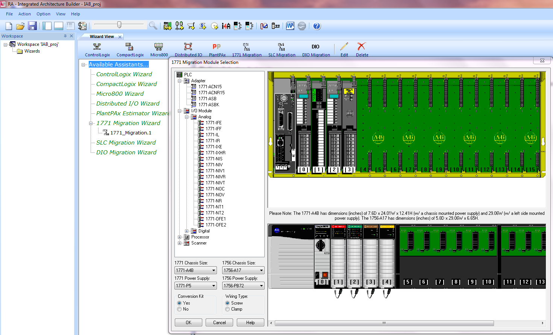The width and height of the screenshot is (553, 335).
Task: Select the 1771_Migration.1 tree item
Action: point(131,133)
